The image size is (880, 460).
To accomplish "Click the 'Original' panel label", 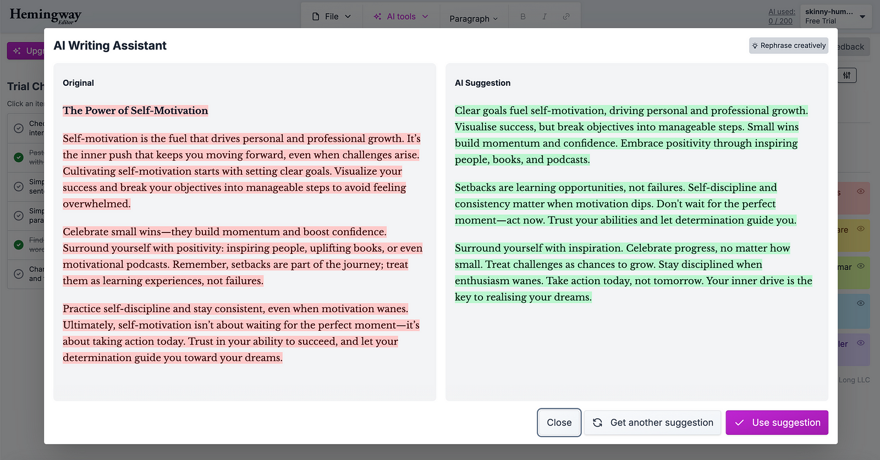I will click(x=78, y=83).
